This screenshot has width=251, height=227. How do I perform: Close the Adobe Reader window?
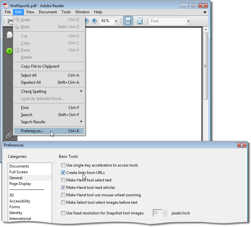[x=203, y=6]
